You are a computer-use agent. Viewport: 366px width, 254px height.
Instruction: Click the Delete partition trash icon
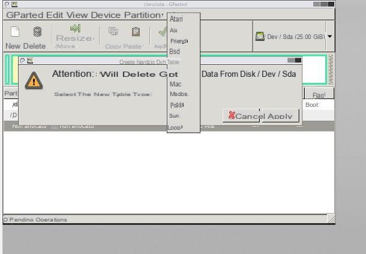coord(38,32)
